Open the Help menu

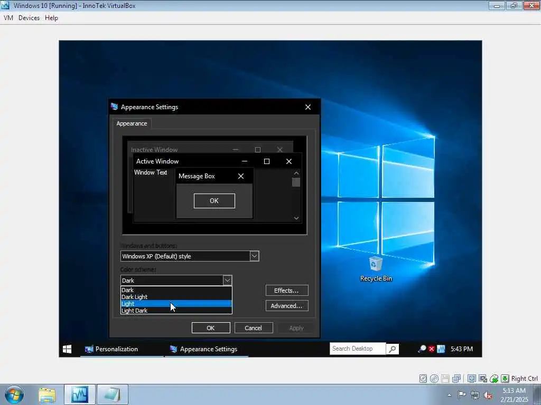[x=51, y=18]
